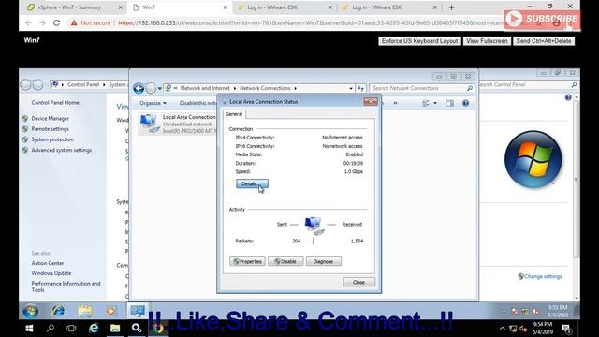Screen dimensions: 599x337
Task: Open Edge browser from host taskbar
Action: [94, 329]
